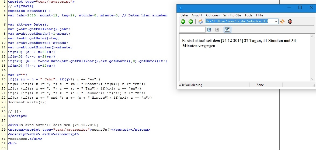Open the Tools menu
The height and width of the screenshot is (150, 316).
click(248, 15)
